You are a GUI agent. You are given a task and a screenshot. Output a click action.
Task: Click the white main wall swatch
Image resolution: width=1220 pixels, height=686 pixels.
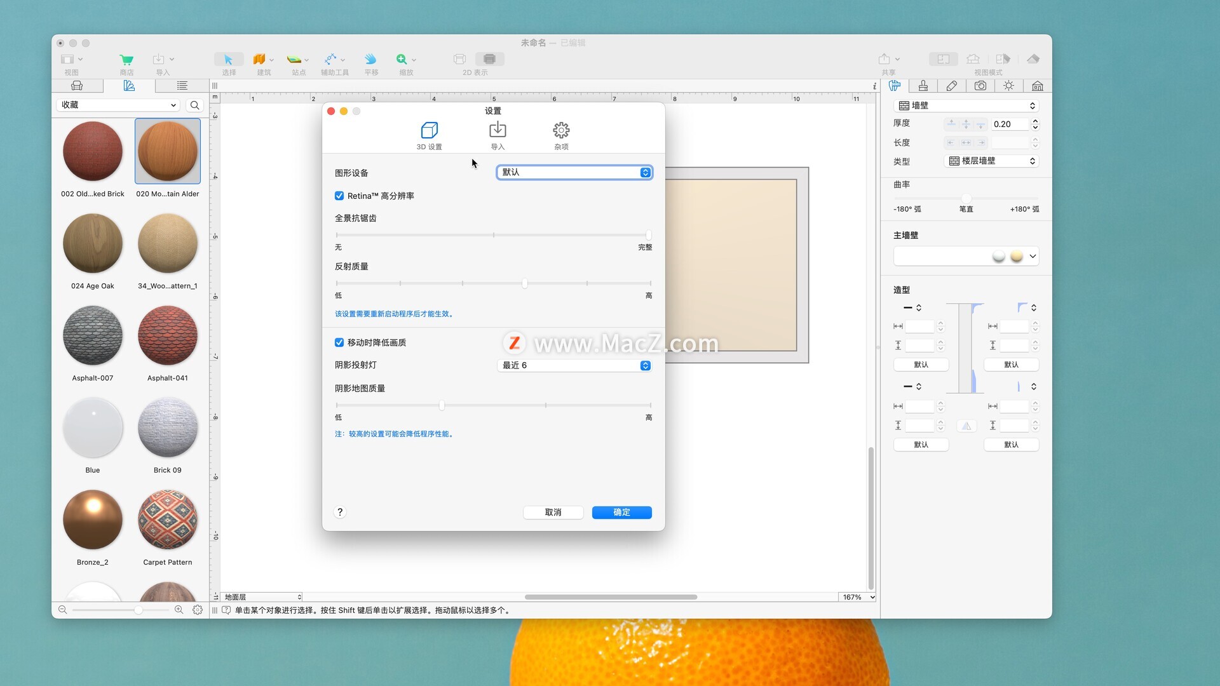[x=999, y=256]
